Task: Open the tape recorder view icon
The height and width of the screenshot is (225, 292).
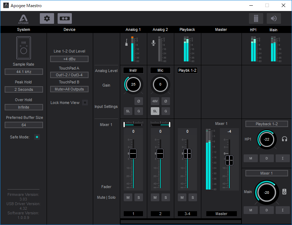Action: (65, 18)
